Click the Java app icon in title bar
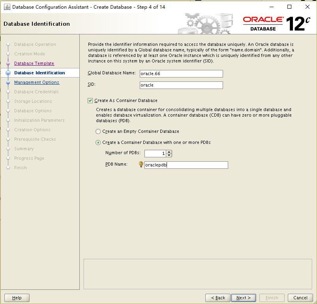This screenshot has width=317, height=304. 7,7
